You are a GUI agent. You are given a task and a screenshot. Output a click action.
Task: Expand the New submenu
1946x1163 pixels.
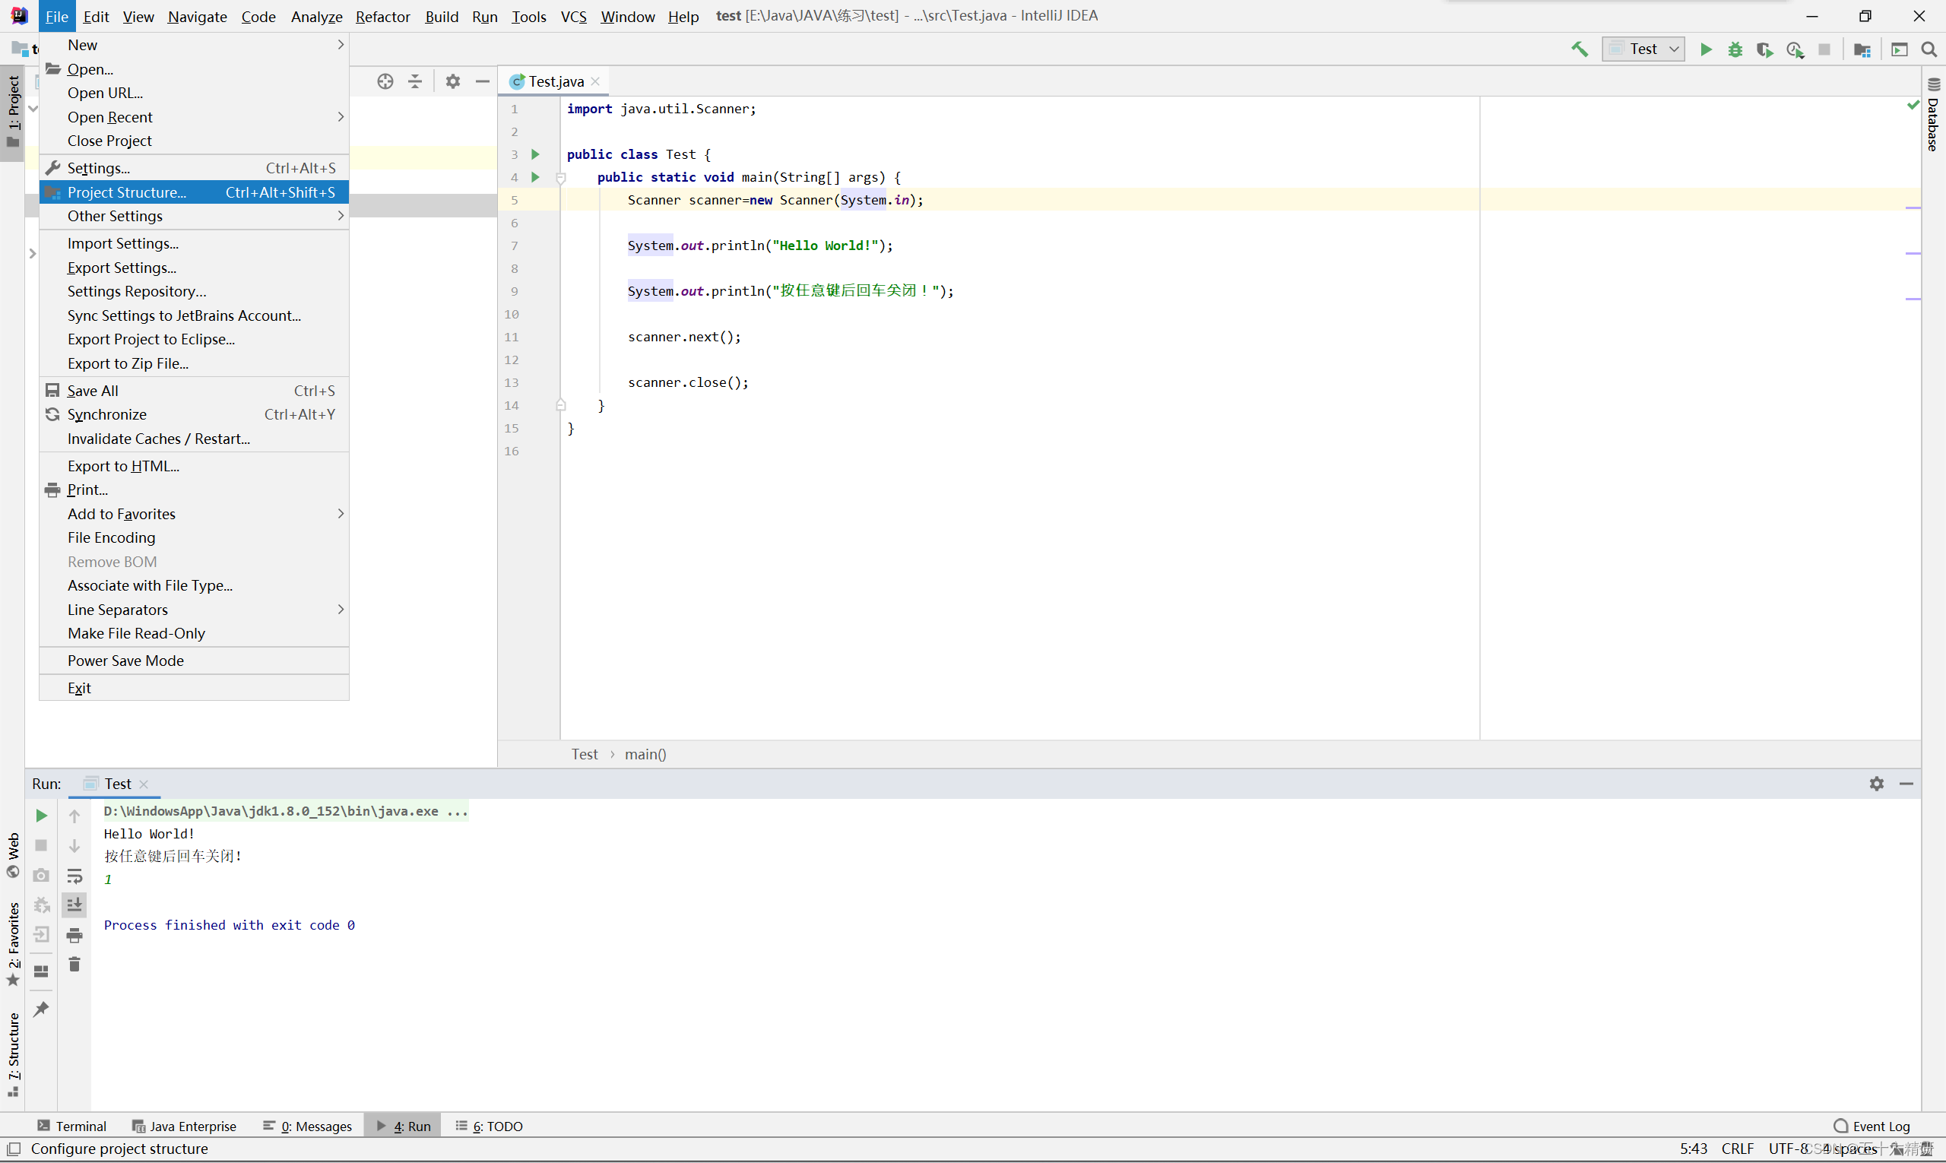(x=82, y=46)
